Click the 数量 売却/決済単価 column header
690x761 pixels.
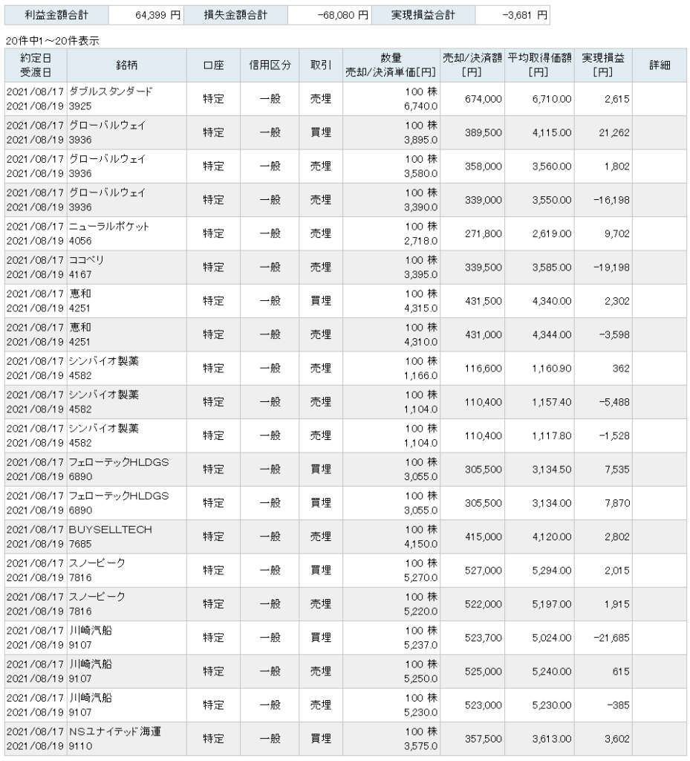pyautogui.click(x=391, y=65)
